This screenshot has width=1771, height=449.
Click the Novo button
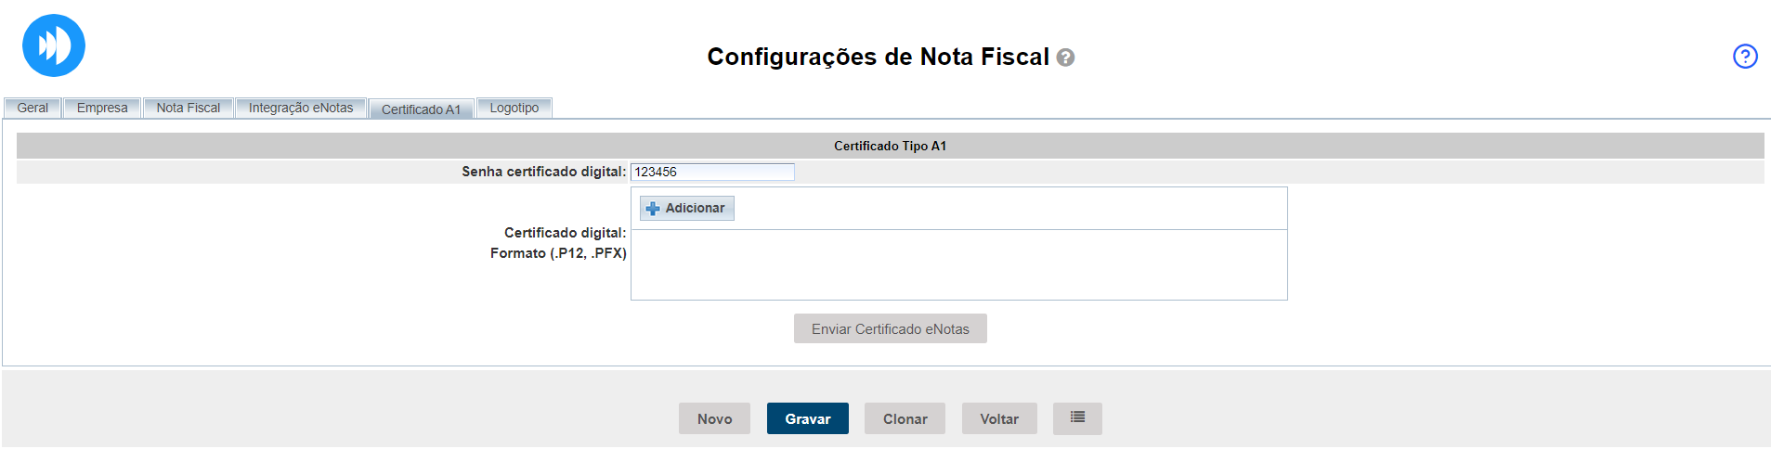point(714,418)
